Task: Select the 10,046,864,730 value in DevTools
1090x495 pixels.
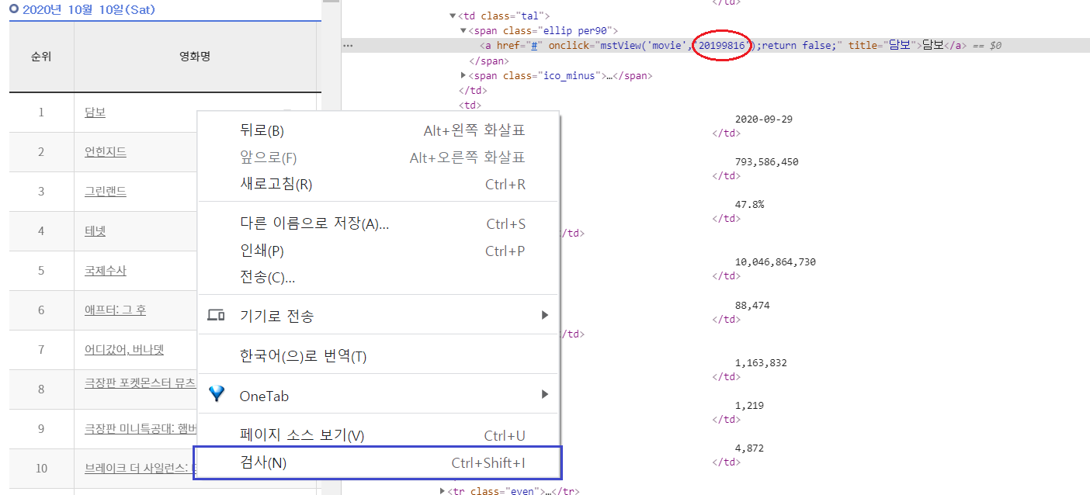Action: coord(775,262)
